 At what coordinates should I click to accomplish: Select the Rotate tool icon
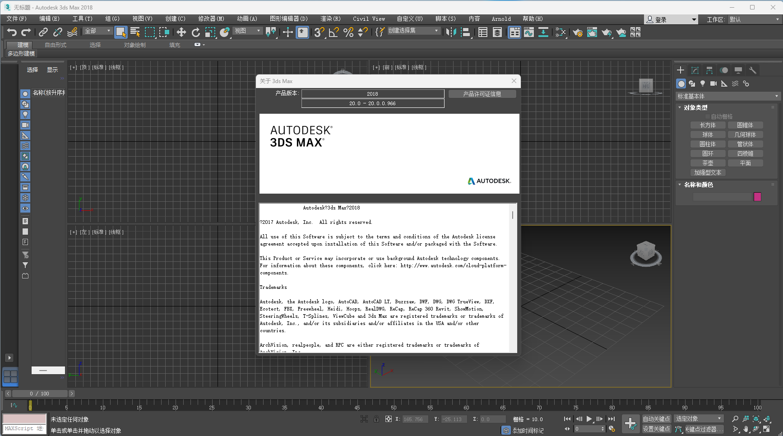(195, 32)
